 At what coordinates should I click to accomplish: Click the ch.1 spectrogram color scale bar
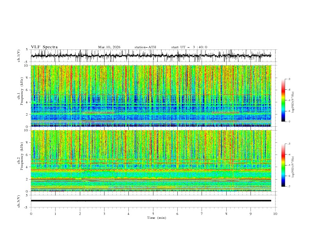pyautogui.click(x=283, y=100)
